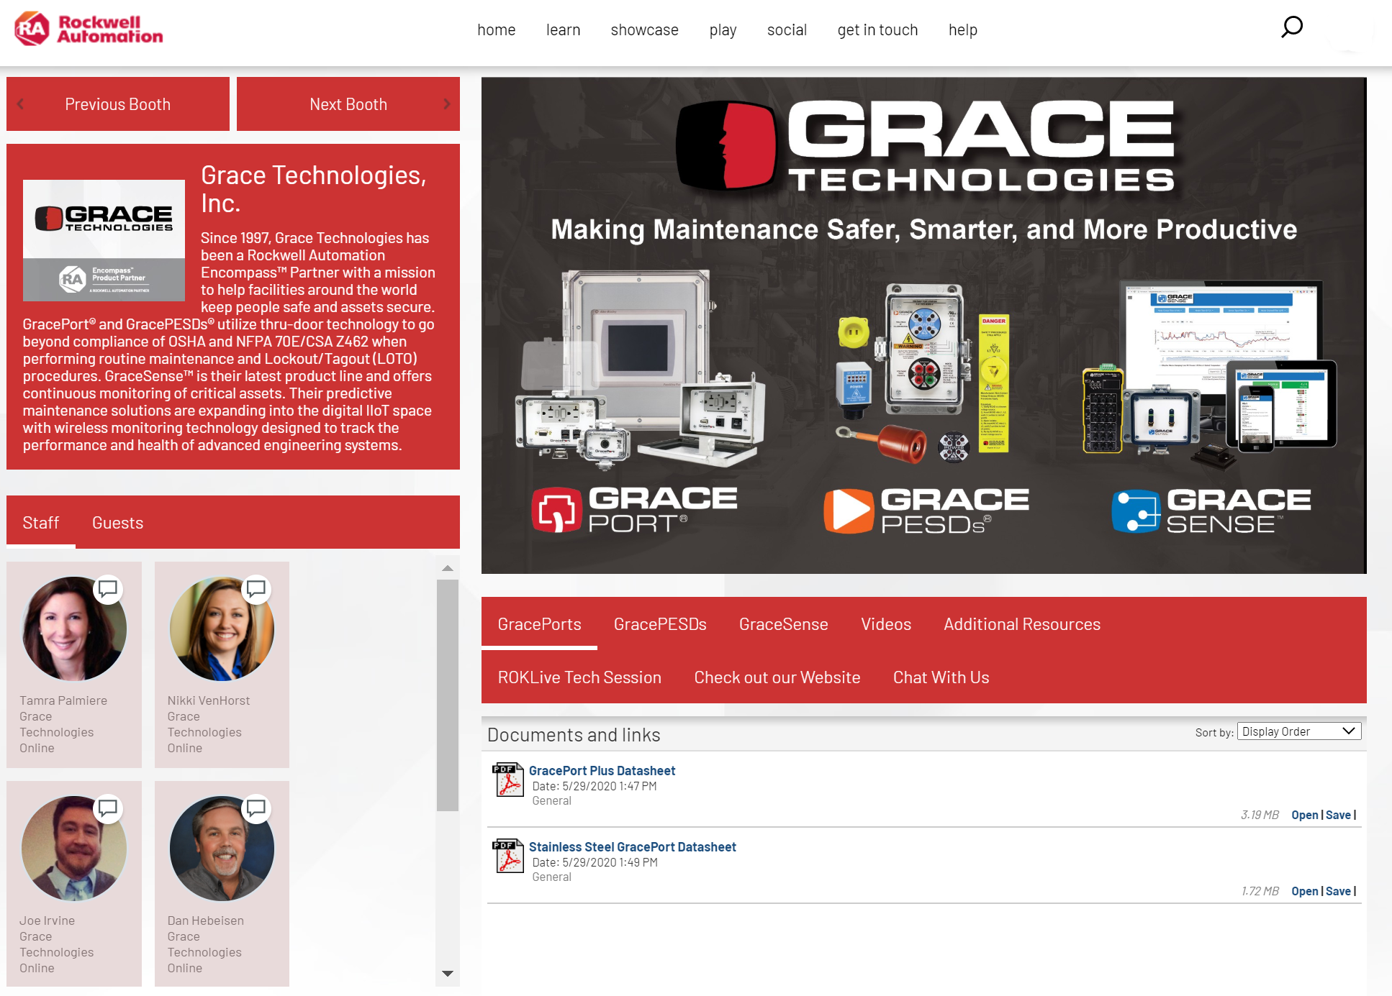This screenshot has width=1392, height=996.
Task: Open the Chat With Us tab
Action: coord(941,677)
